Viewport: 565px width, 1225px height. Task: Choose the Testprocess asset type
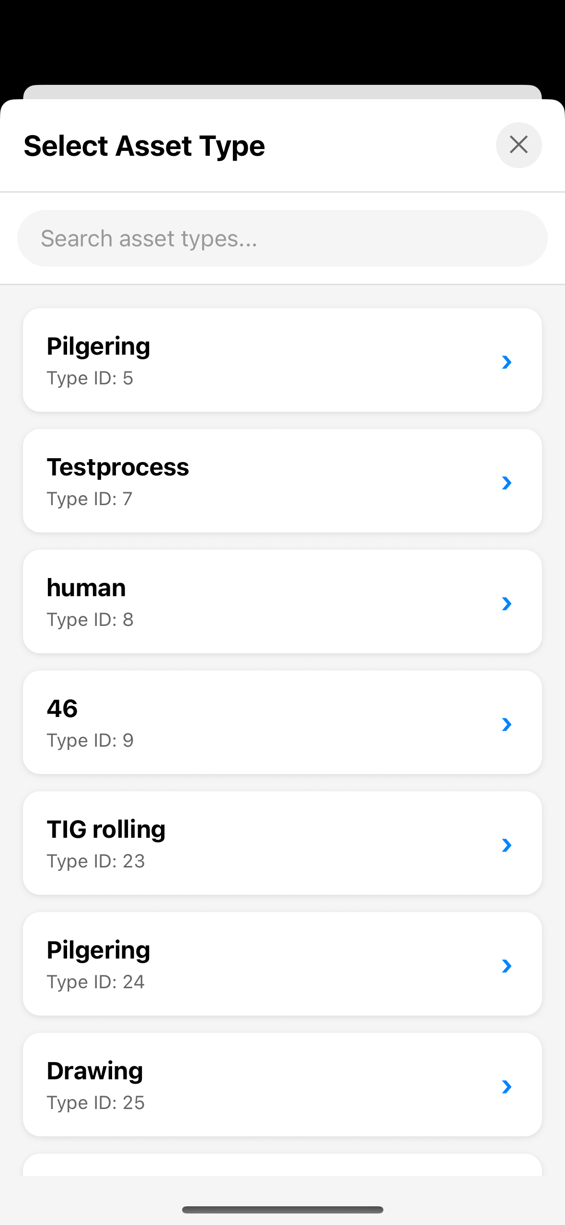[240, 481]
